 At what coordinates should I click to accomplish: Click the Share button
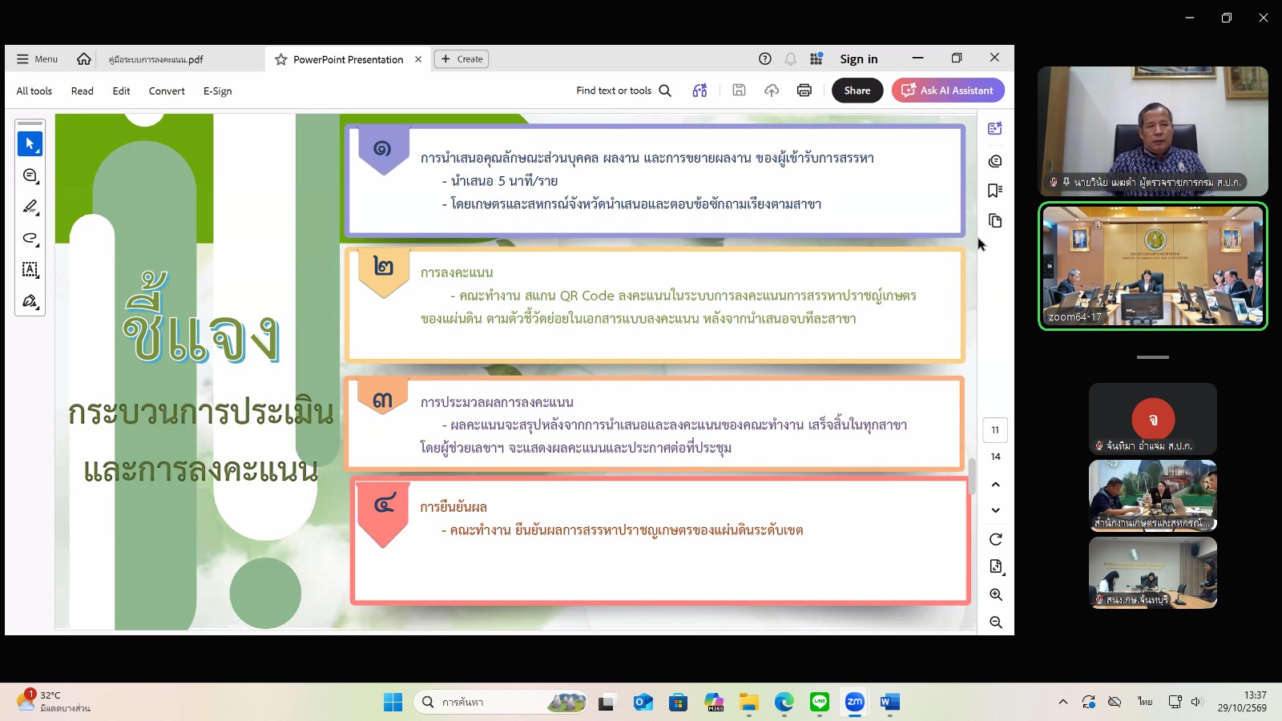coord(857,91)
